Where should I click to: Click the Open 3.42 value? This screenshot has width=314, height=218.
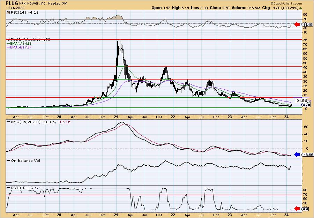click(x=160, y=8)
